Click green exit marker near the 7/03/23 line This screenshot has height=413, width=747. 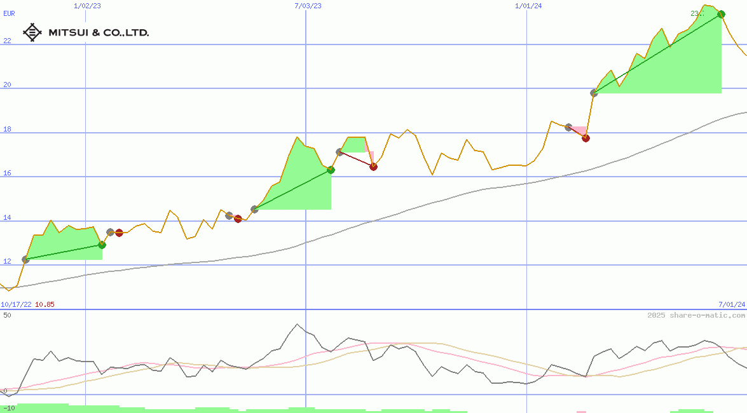[x=331, y=170]
